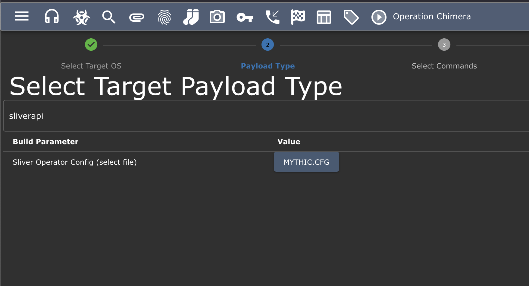Click the MYTHIC.CFG file button
The image size is (529, 286).
306,162
